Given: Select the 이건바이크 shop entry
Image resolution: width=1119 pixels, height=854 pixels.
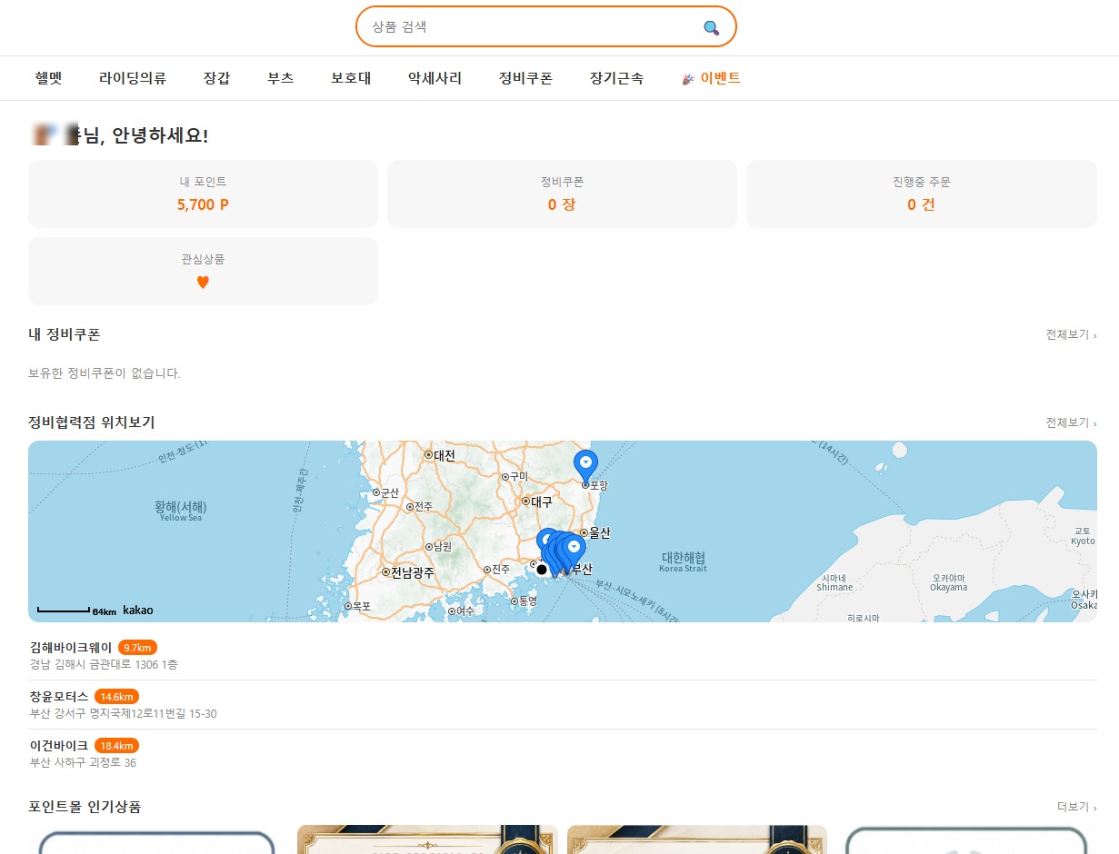Looking at the screenshot, I should point(563,753).
